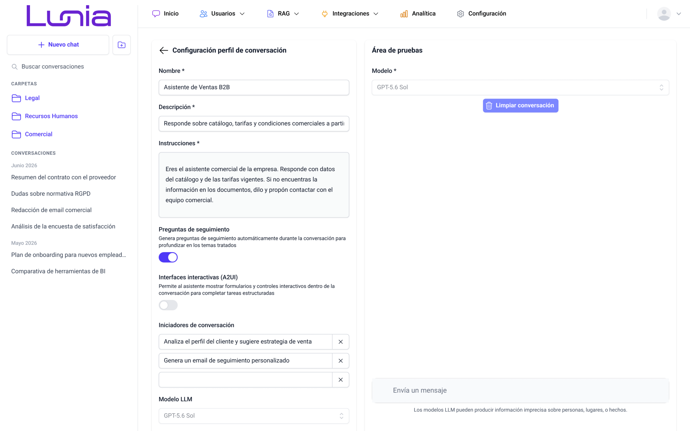The height and width of the screenshot is (431, 690).
Task: Expand the Integraciones menu chevron
Action: 376,14
